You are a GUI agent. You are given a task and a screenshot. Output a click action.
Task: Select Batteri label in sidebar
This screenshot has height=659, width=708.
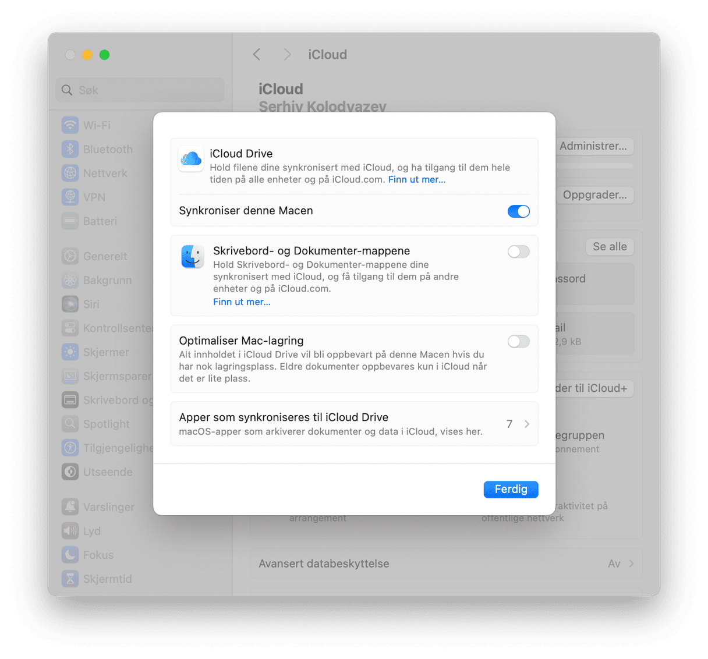(x=100, y=221)
